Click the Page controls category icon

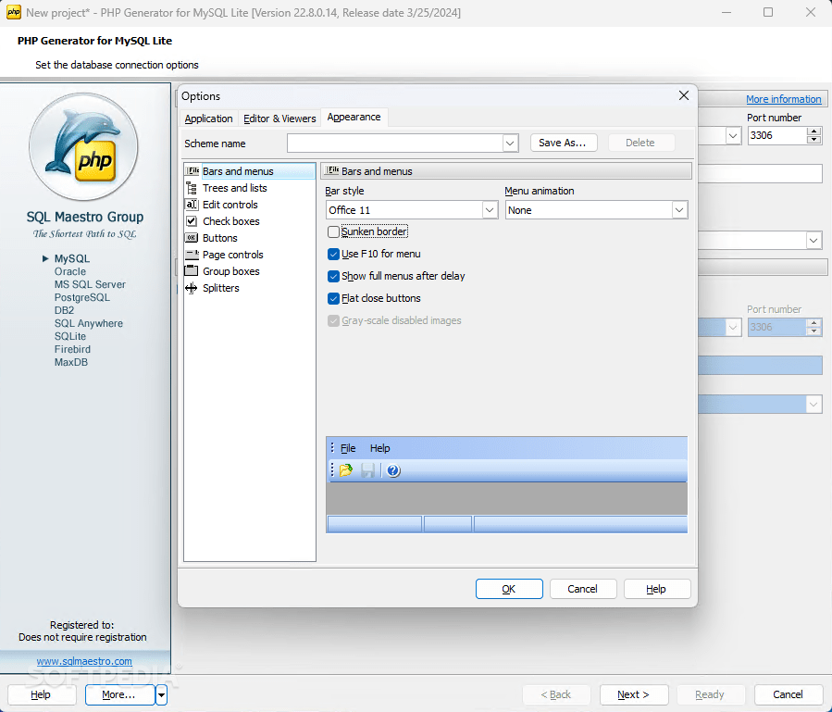click(x=192, y=255)
